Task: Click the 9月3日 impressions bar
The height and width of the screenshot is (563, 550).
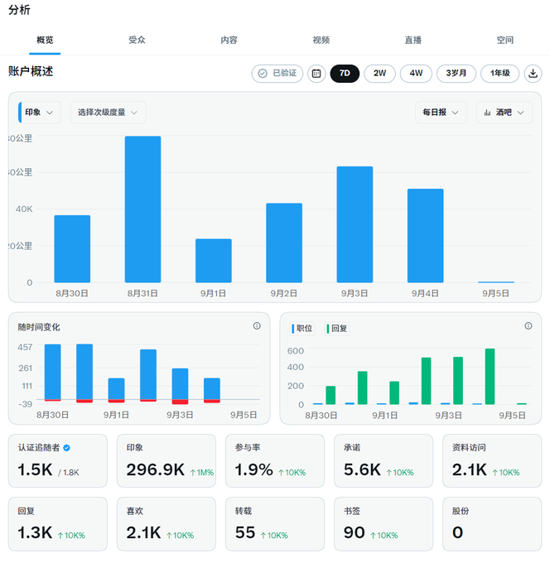Action: (355, 224)
